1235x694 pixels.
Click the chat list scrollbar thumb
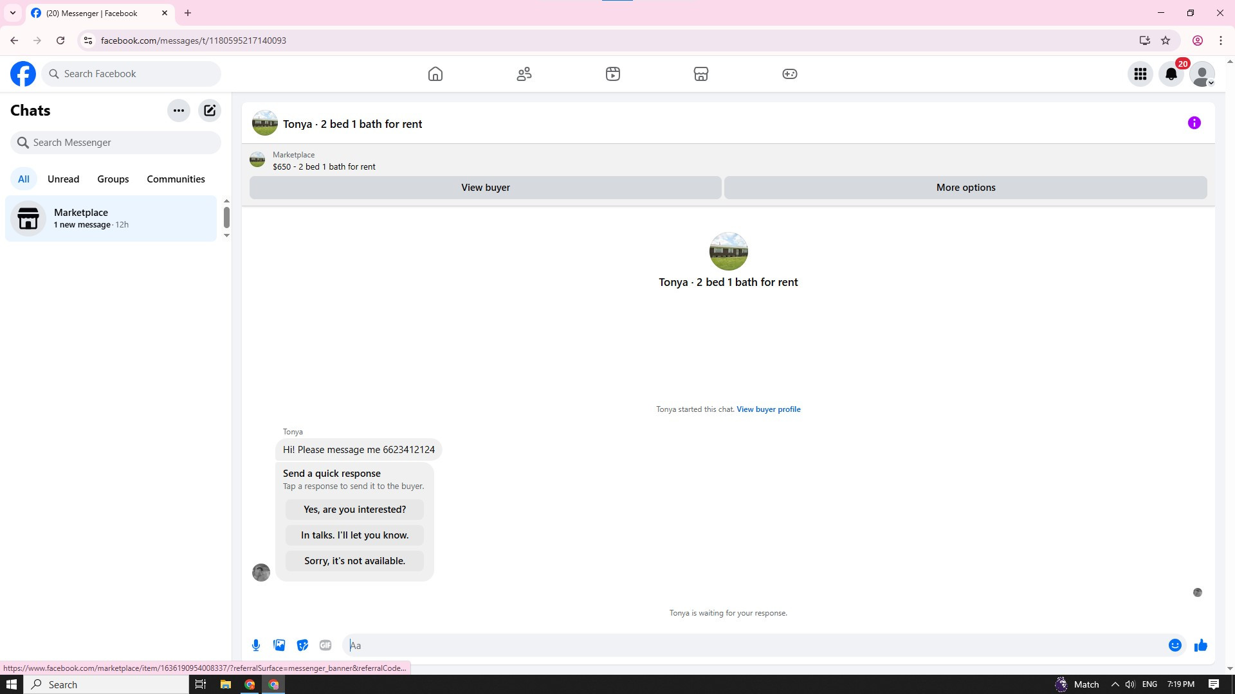tap(226, 217)
